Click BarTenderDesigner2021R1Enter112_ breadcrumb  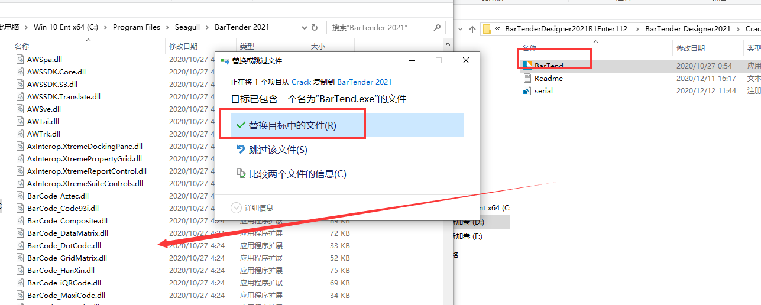tap(568, 28)
